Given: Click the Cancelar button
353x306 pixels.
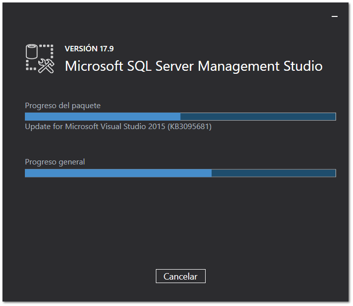Looking at the screenshot, I should (180, 276).
